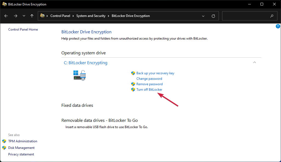Open the recent locations dropdown arrow
This screenshot has height=162, width=281.
click(24, 16)
